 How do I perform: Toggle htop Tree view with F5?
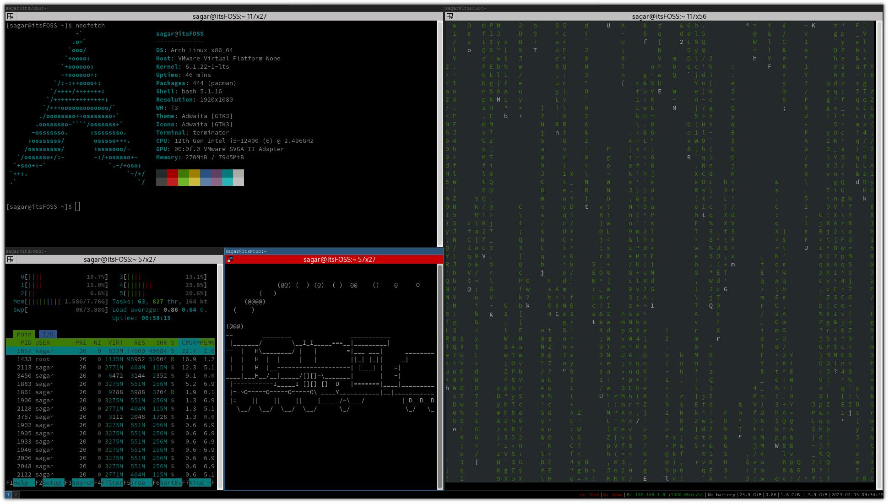[137, 483]
